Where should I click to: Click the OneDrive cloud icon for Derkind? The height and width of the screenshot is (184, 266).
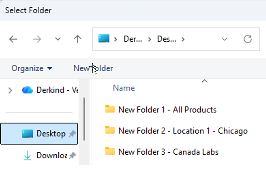(28, 90)
